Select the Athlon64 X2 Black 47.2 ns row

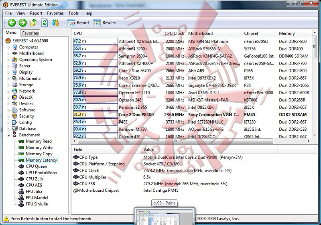192,41
